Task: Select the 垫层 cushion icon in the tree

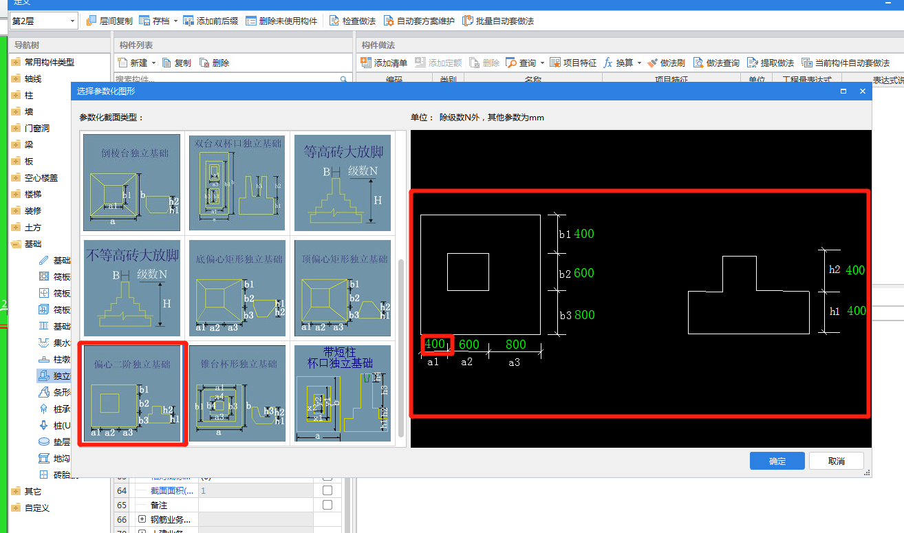Action: pyautogui.click(x=44, y=442)
